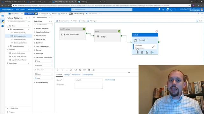Collapse Iteration & conditionals category
The image size is (204, 114).
click(44, 57)
